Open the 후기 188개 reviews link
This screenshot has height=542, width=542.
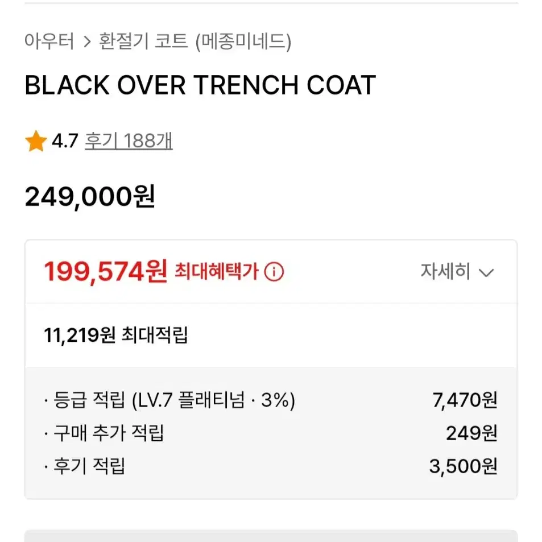[129, 141]
